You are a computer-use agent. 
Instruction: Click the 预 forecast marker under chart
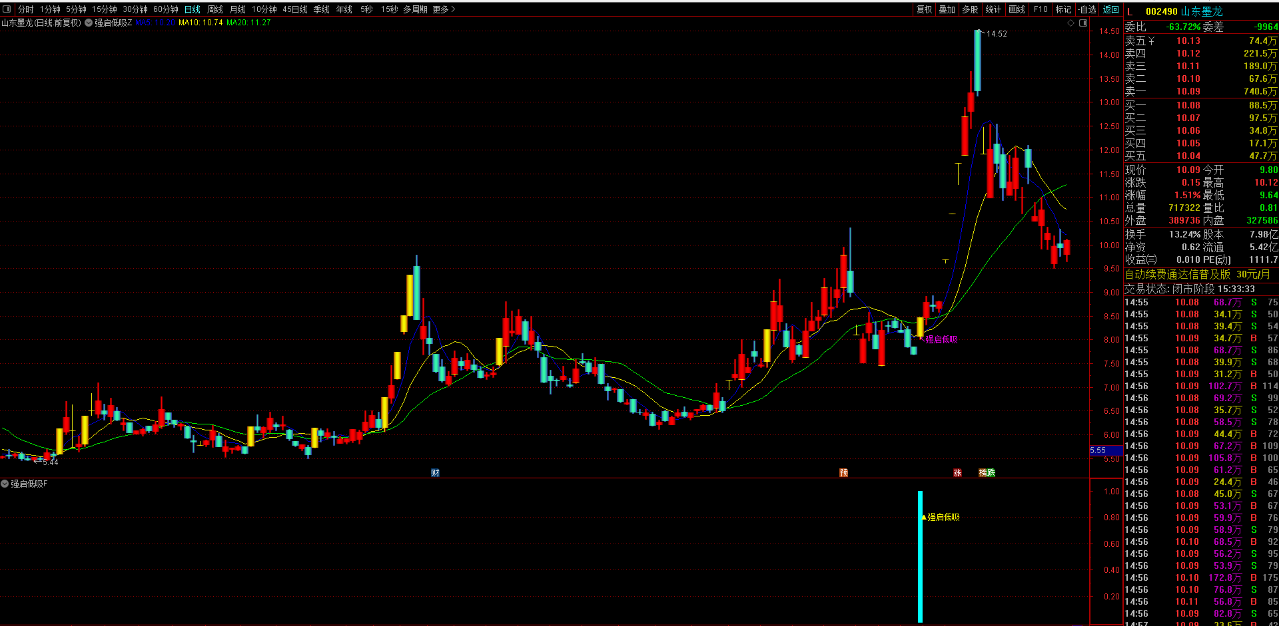point(843,473)
